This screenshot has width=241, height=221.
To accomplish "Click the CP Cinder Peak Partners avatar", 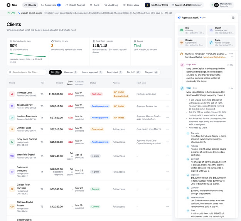I will tap(12, 189).
